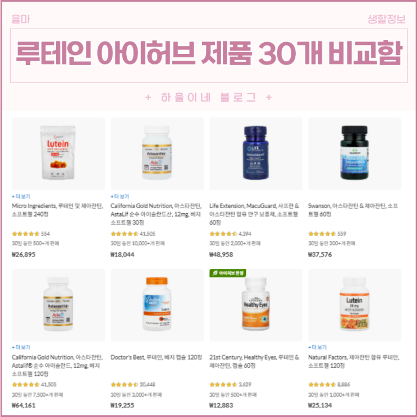Expand 더 보기 above Natural Factors title

point(317,347)
